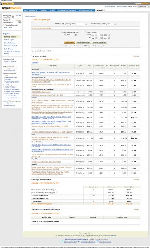Screen dimensions: 150x248
Task: Open the Affiliate Programs tab
Action: click(86, 10)
